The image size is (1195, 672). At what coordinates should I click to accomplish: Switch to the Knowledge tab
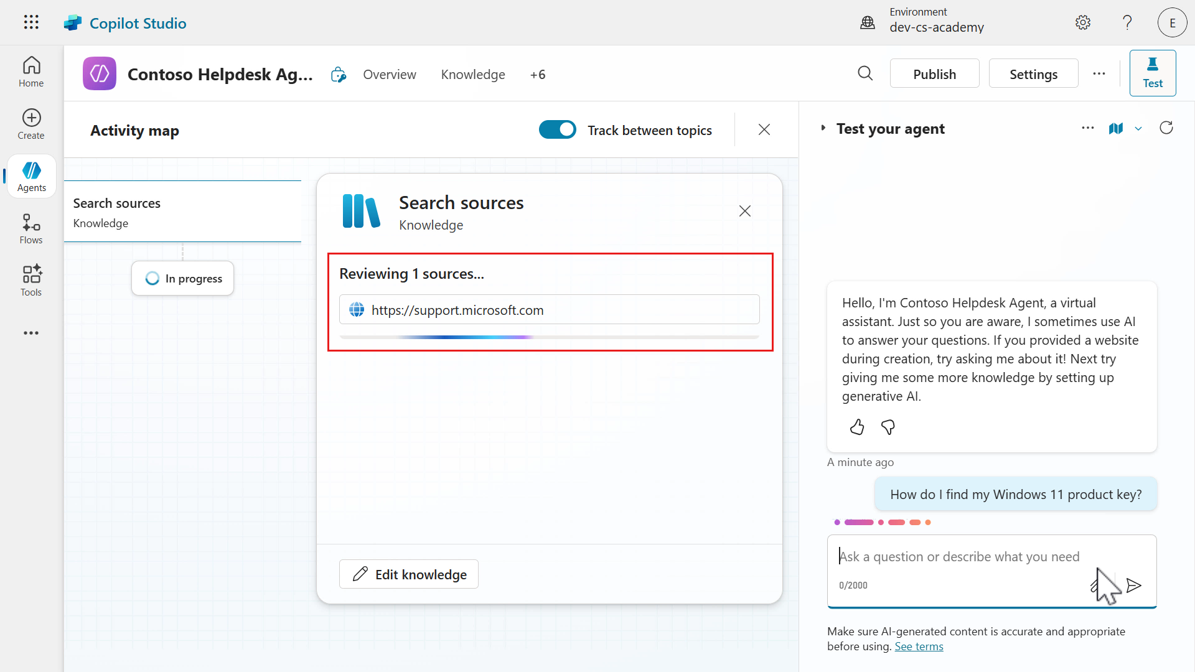click(473, 75)
